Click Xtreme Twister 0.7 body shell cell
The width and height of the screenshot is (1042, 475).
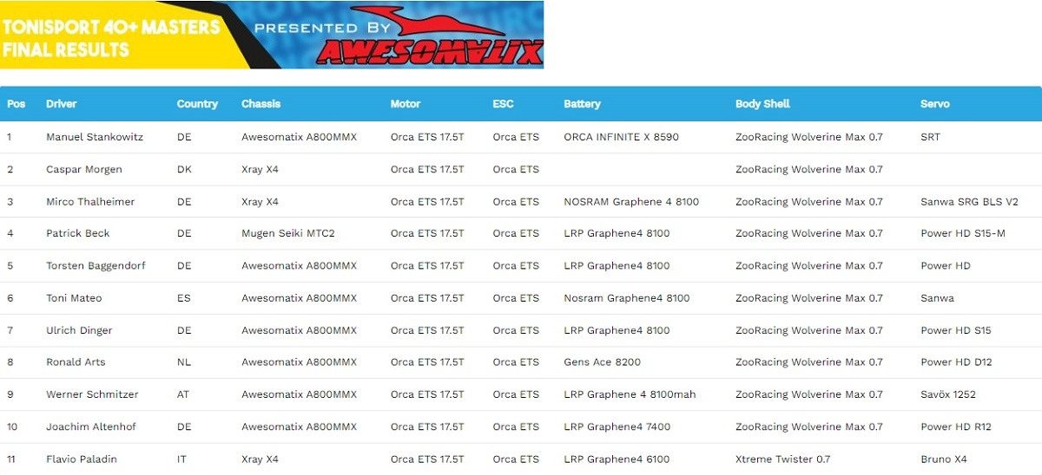782,459
